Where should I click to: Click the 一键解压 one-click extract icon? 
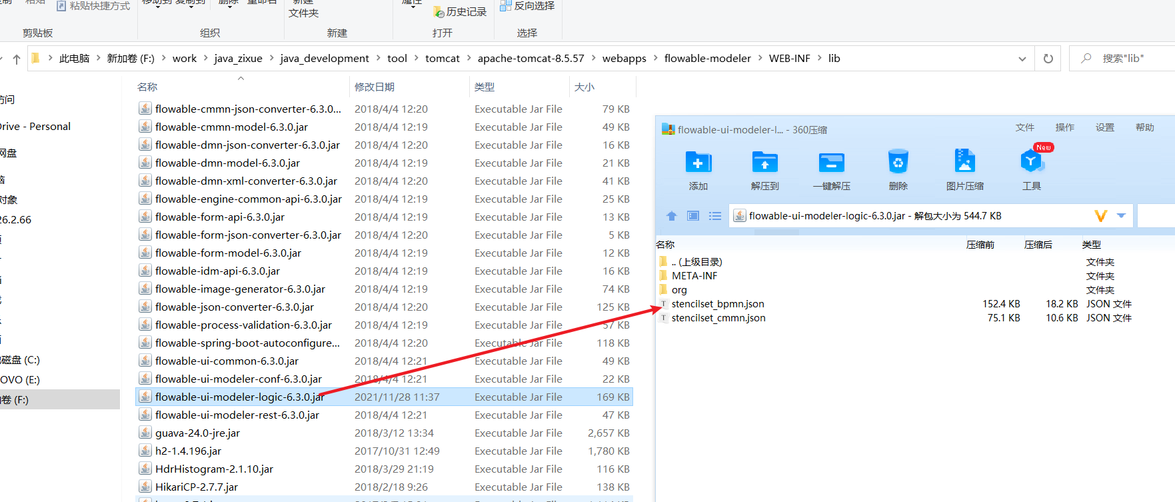click(831, 162)
